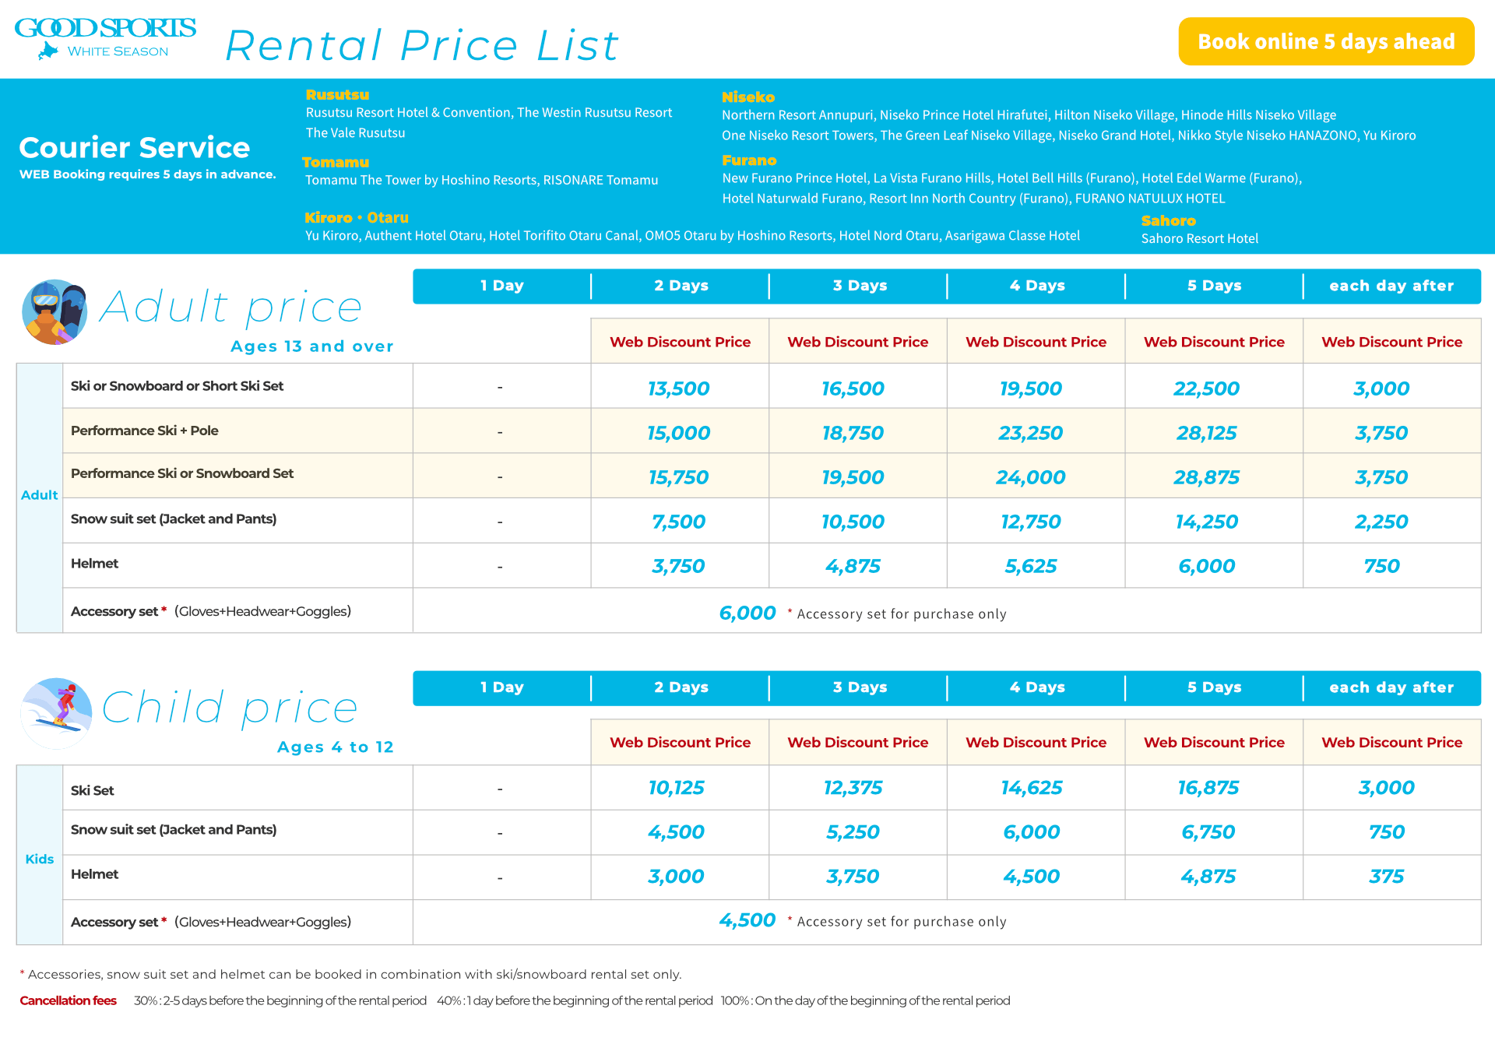Click the Cancellation fees red label
Viewport: 1495px width, 1037px height.
pos(68,1000)
